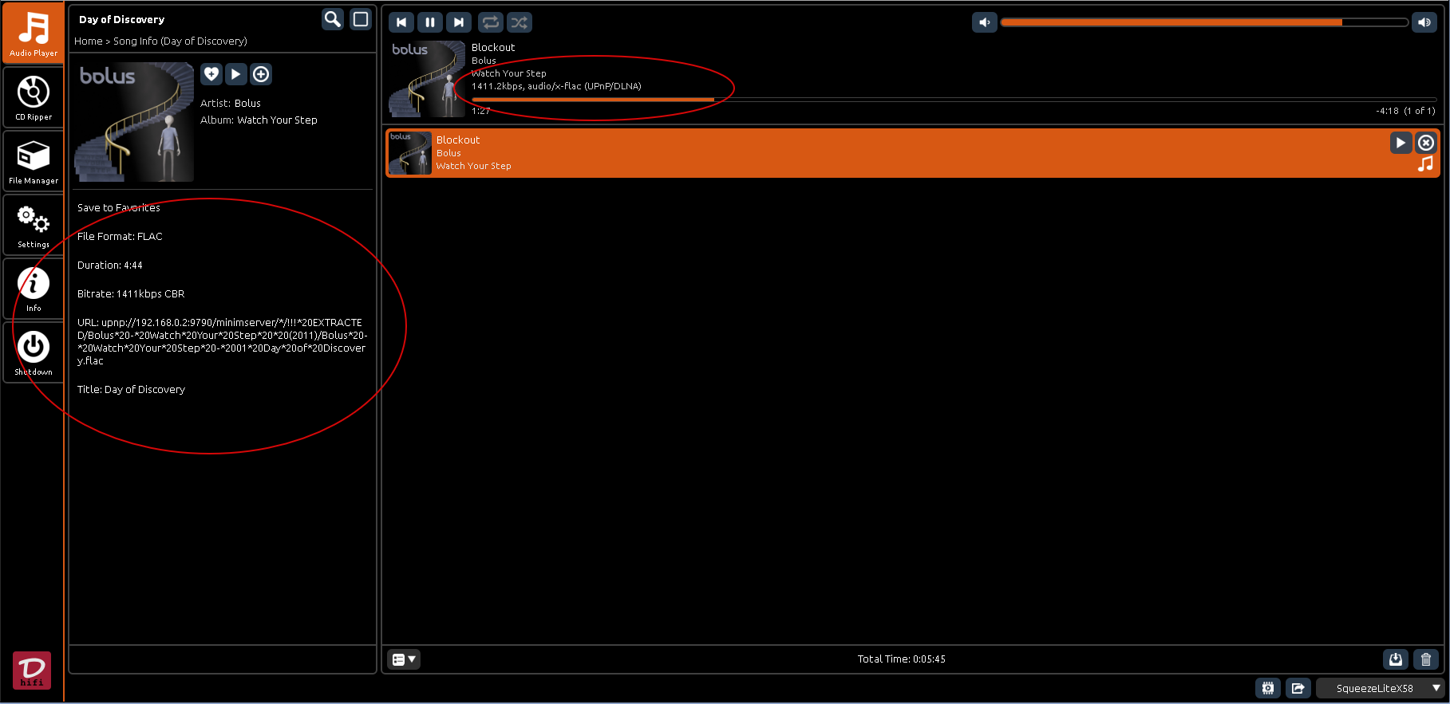Click Save to Favorites

click(x=119, y=207)
